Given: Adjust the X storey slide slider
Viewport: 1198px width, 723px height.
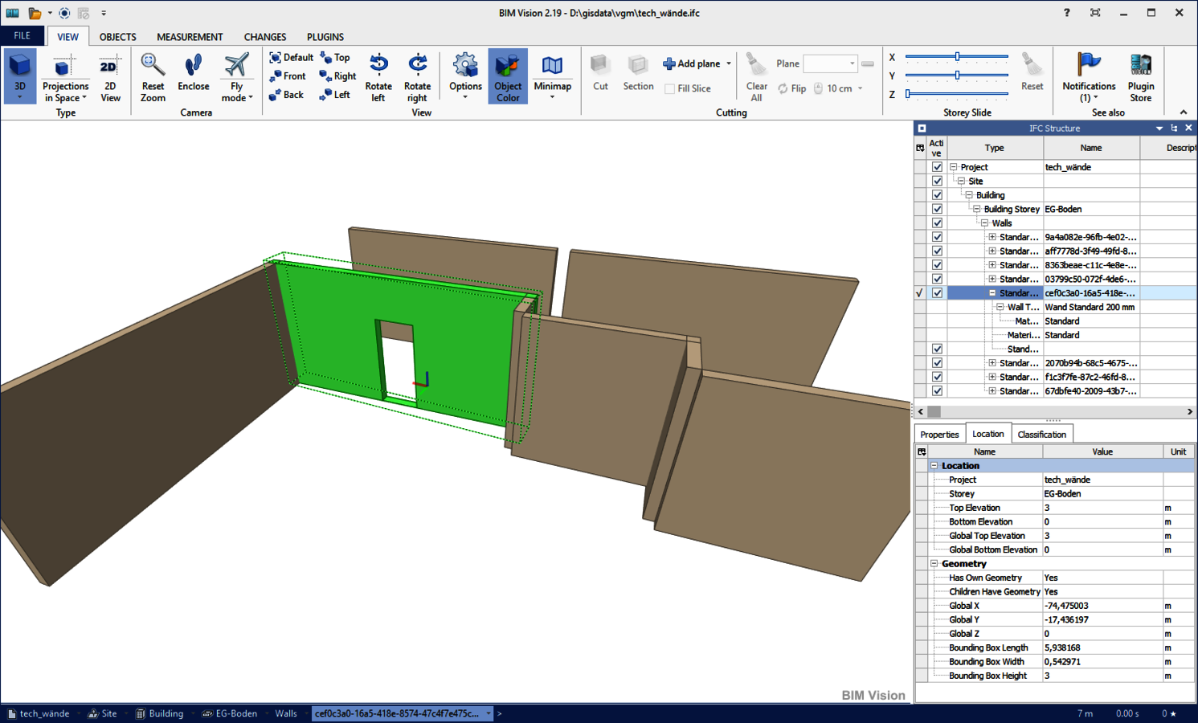Looking at the screenshot, I should pyautogui.click(x=957, y=57).
